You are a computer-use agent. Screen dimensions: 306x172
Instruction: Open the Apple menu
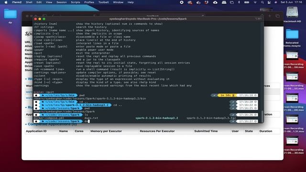tap(6, 2)
